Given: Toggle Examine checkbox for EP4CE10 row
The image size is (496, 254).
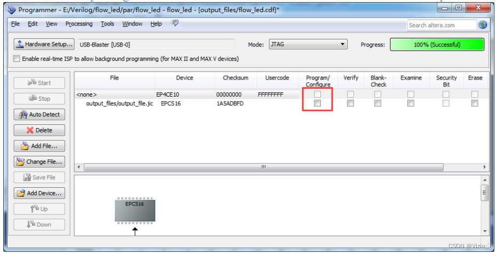Looking at the screenshot, I should (411, 94).
